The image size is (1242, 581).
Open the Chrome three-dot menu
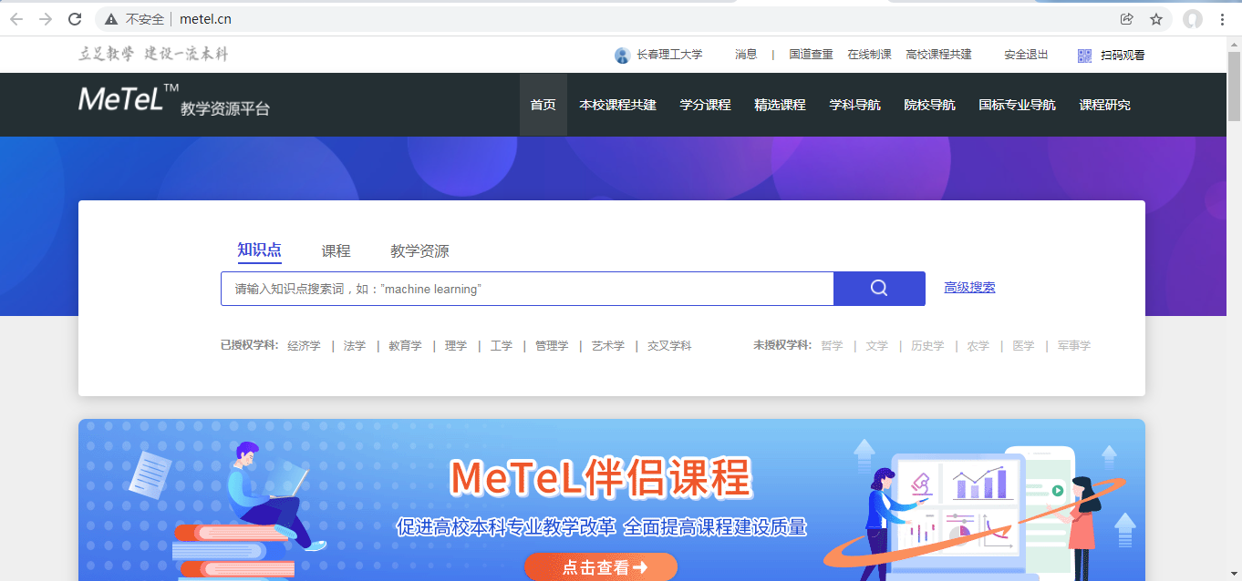(x=1222, y=19)
